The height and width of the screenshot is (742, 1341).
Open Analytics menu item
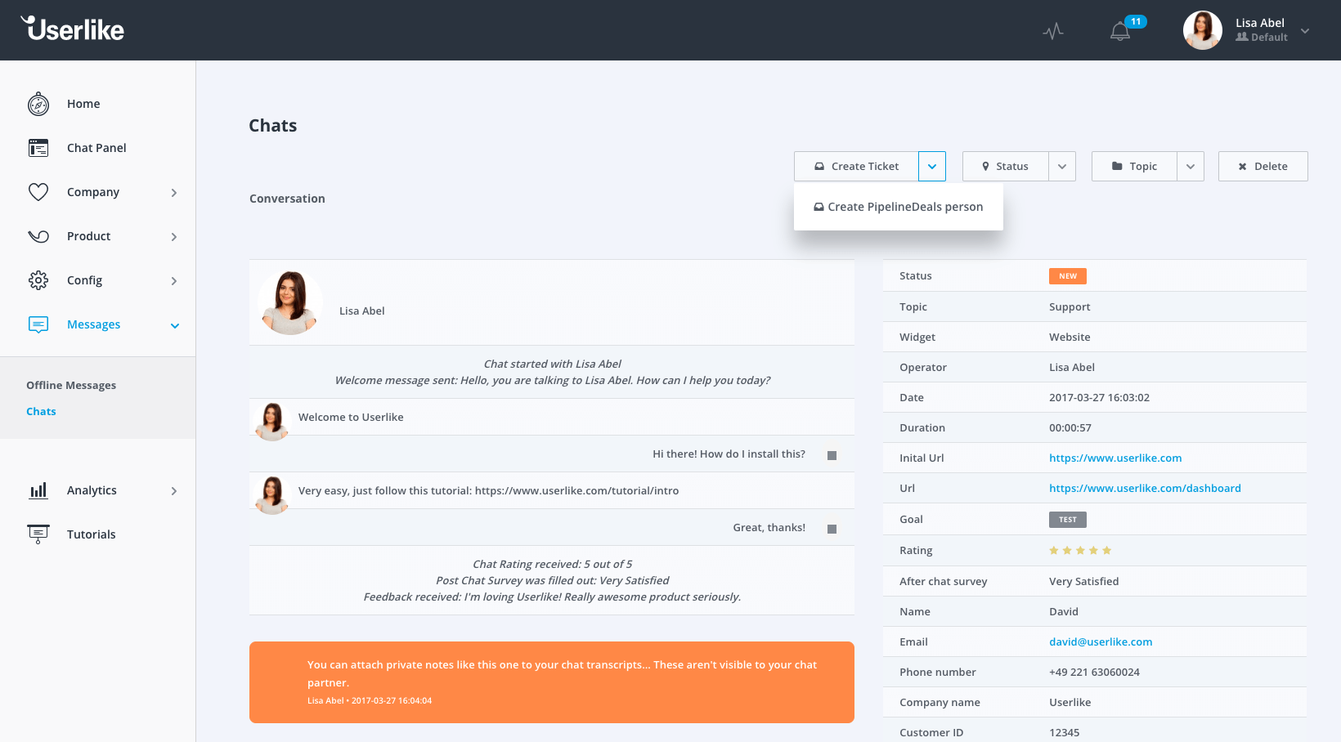click(92, 490)
